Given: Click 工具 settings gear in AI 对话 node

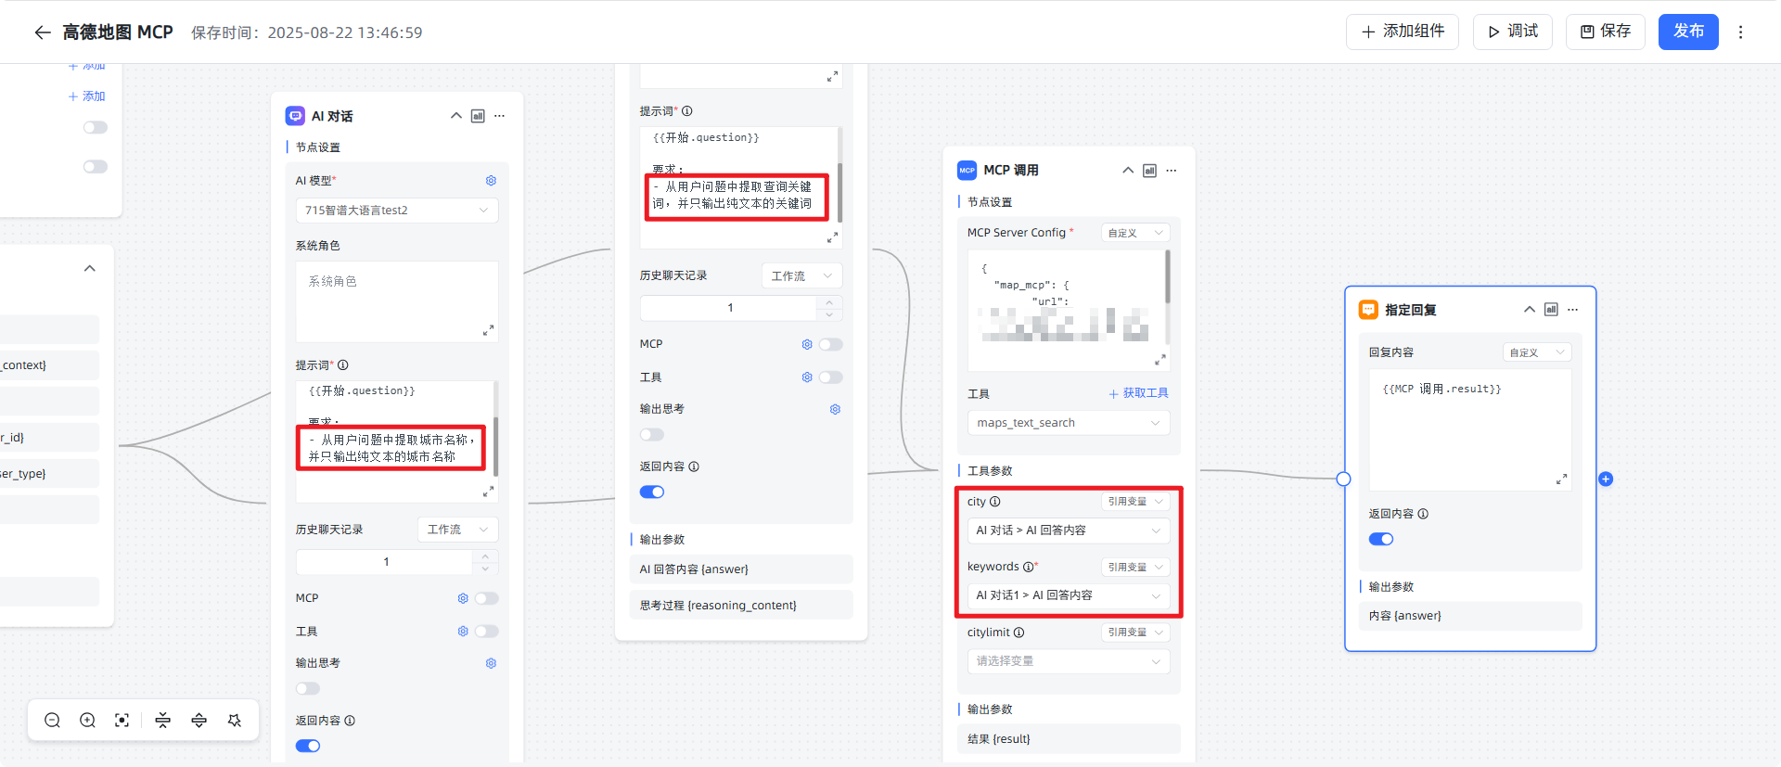Looking at the screenshot, I should (x=463, y=632).
